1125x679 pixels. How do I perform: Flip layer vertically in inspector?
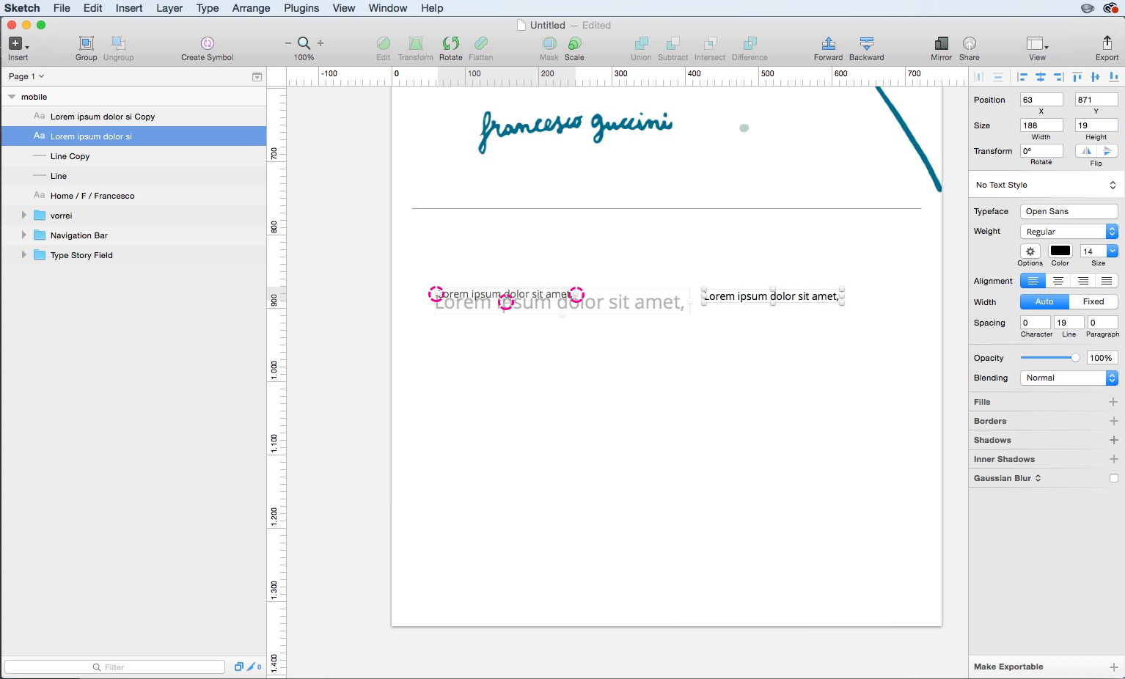1107,151
